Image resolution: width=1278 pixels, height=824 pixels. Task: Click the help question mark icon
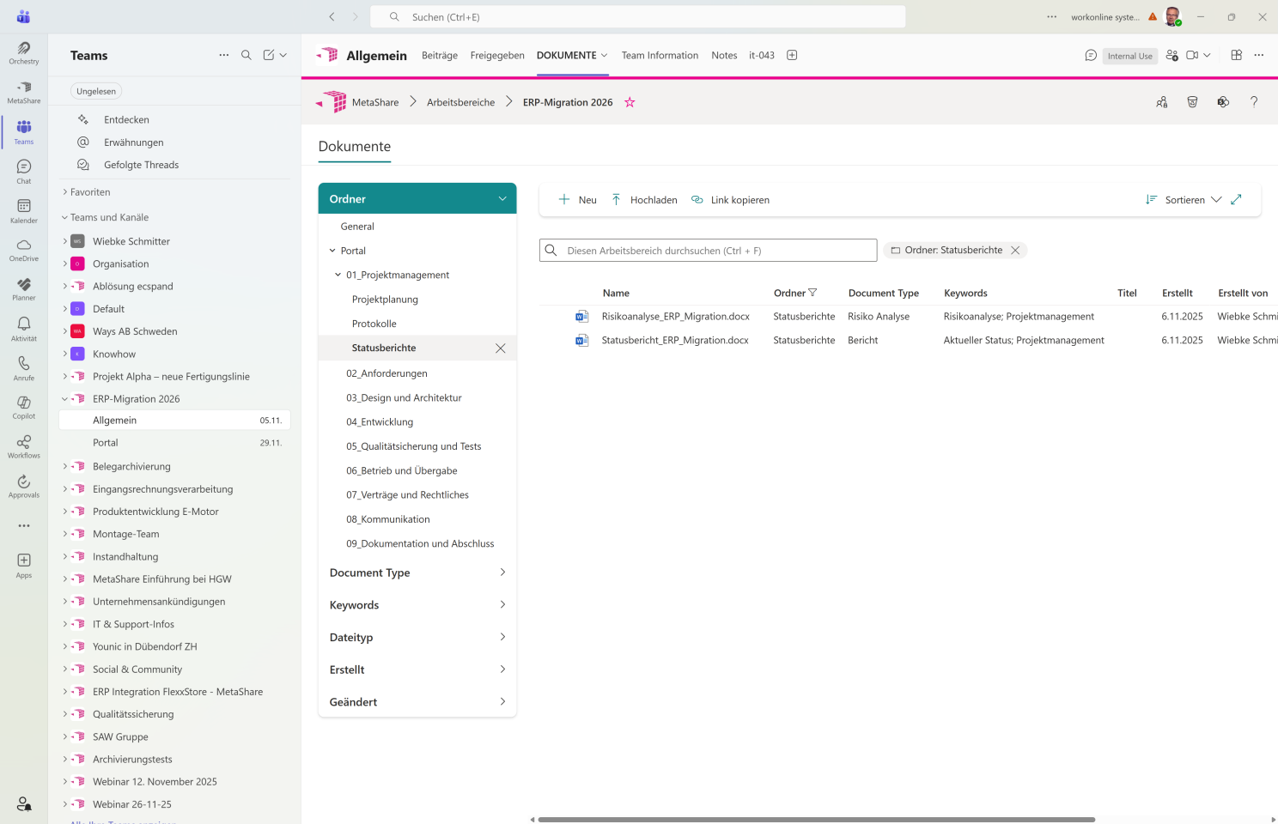click(x=1253, y=102)
